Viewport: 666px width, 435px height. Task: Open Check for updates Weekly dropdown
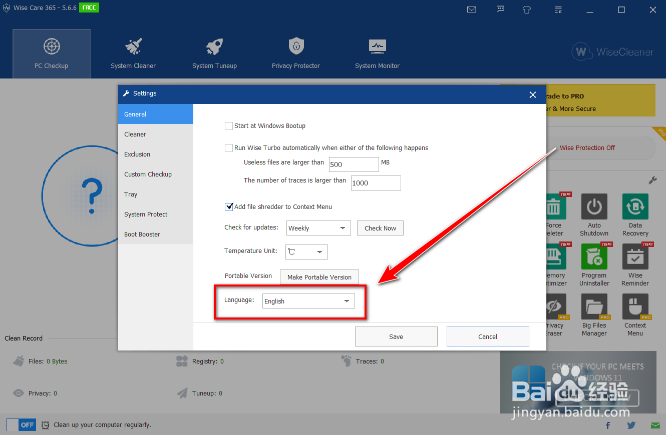[x=318, y=228]
